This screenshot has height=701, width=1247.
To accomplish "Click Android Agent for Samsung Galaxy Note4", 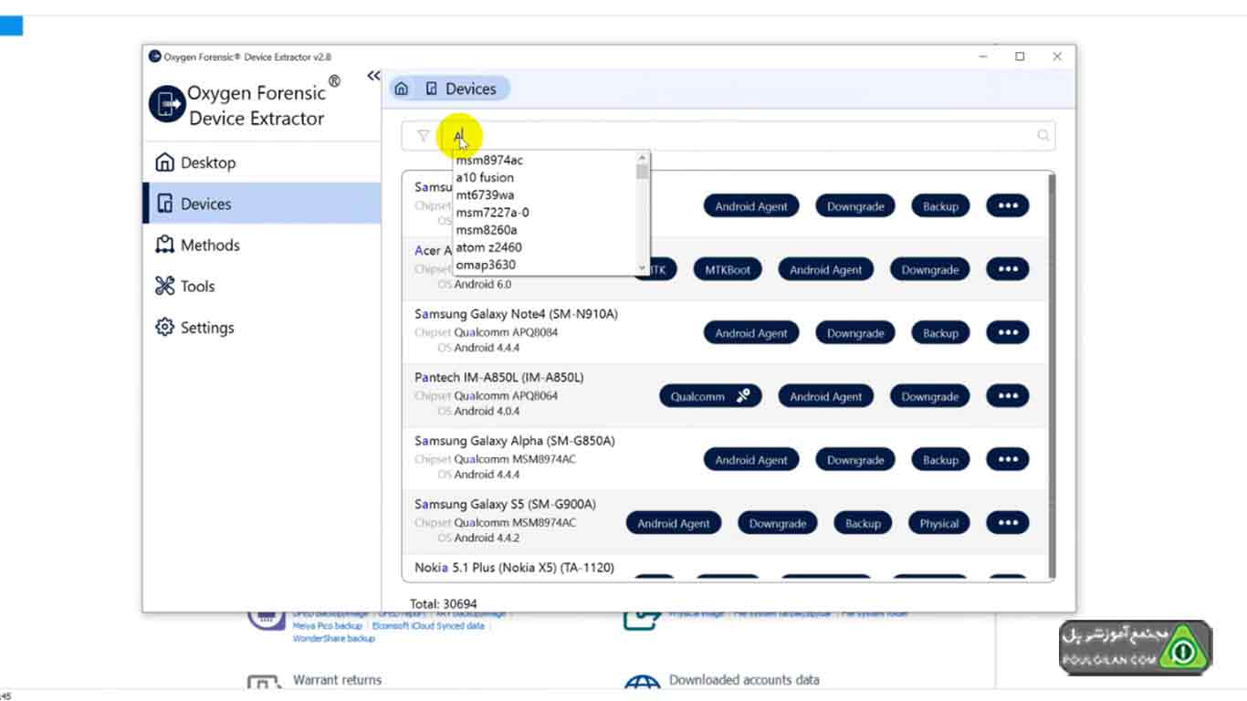I will 751,333.
